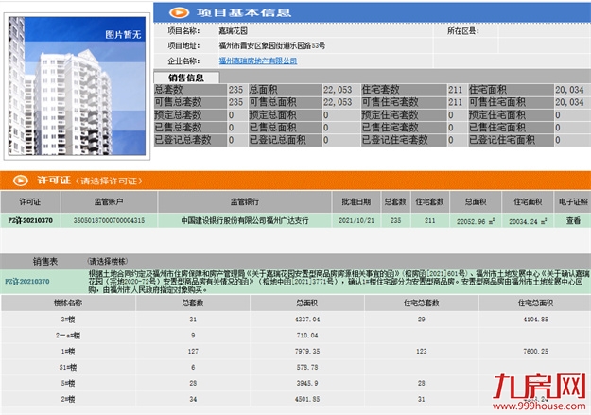
Task: Click total area value 22052.96 ㎡ in permit row
Action: coord(476,221)
